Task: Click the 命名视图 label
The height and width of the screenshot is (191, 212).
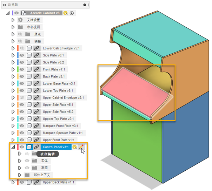Action: point(33,27)
